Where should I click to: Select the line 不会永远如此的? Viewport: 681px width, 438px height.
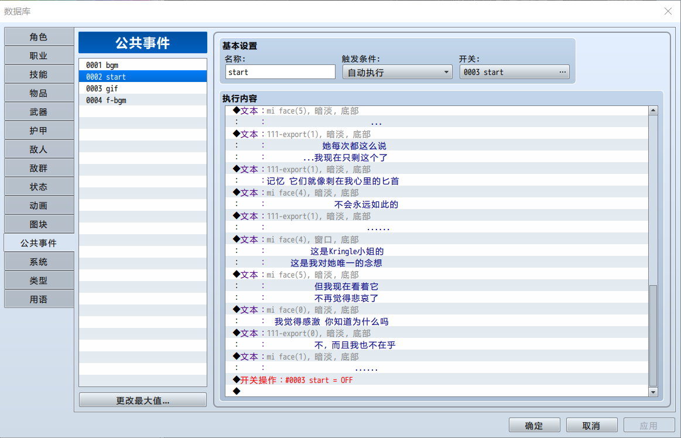437,205
